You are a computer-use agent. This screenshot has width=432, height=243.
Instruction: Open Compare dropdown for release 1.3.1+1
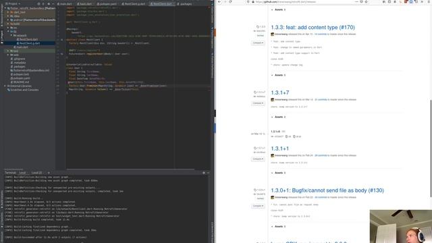[x=258, y=159]
